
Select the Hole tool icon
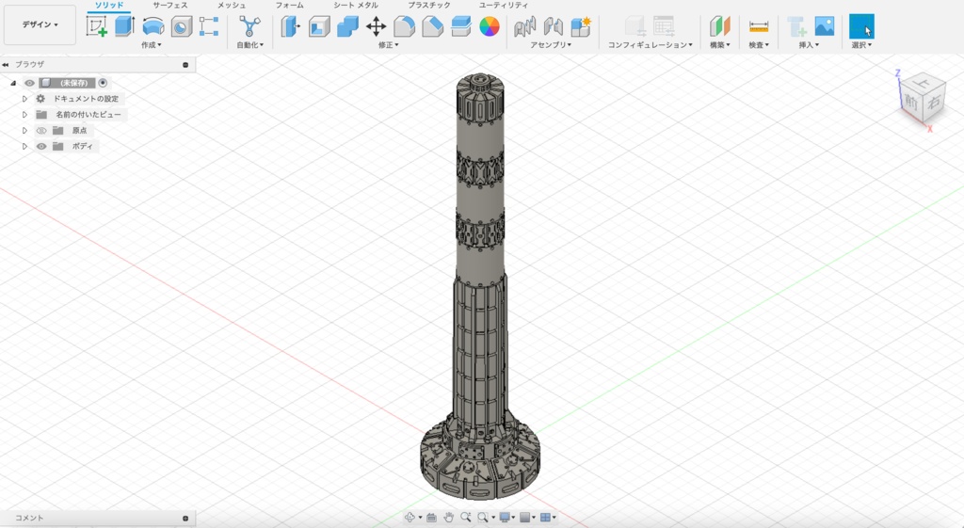click(x=182, y=26)
